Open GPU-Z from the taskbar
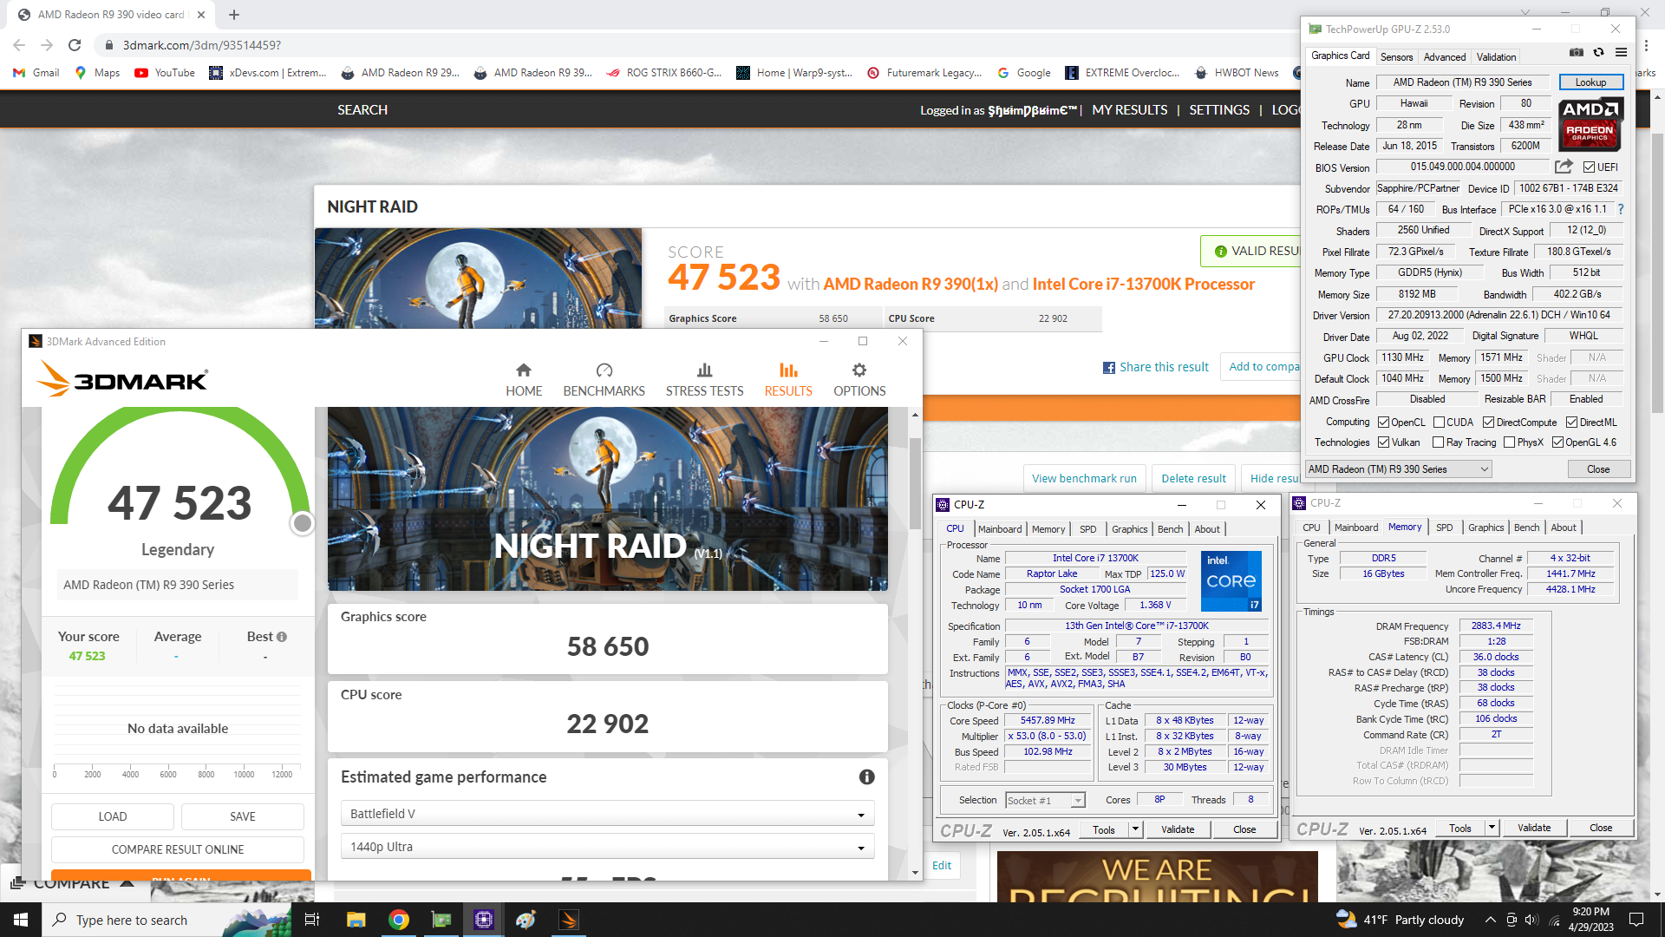 [x=441, y=920]
